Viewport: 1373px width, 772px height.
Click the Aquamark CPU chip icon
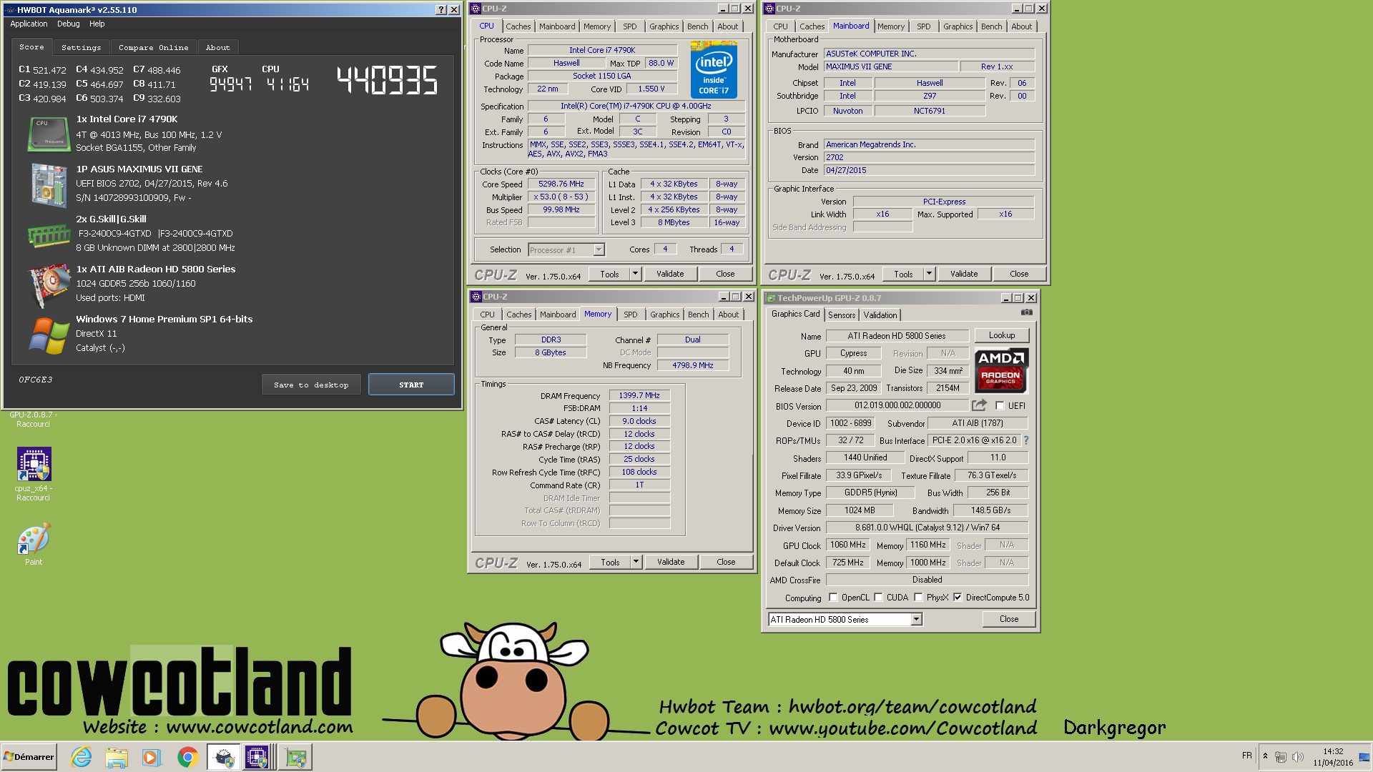[x=49, y=134]
